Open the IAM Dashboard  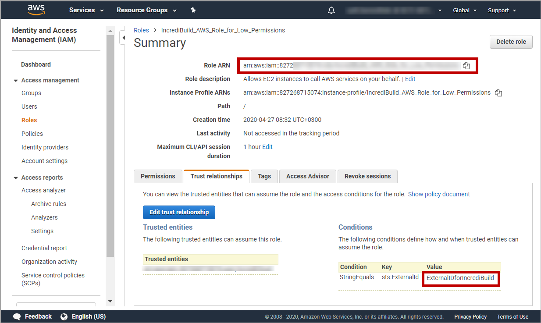tap(36, 64)
